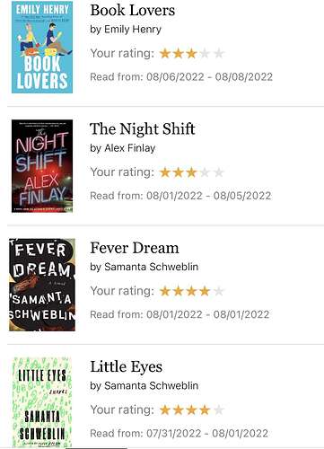
Task: Open Samanta Schweblin under Fever Dream
Action: pyautogui.click(x=151, y=267)
